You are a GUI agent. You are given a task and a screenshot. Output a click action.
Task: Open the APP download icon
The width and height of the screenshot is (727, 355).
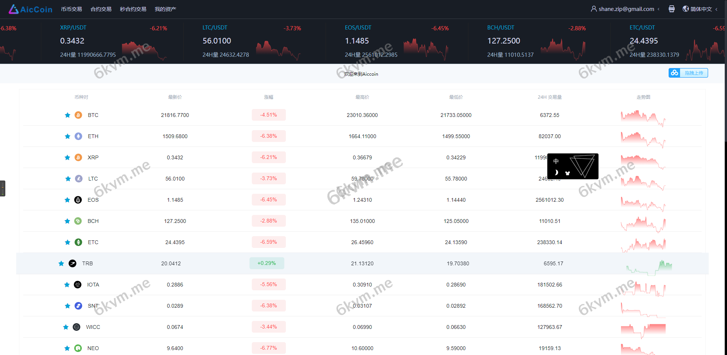[x=672, y=9]
